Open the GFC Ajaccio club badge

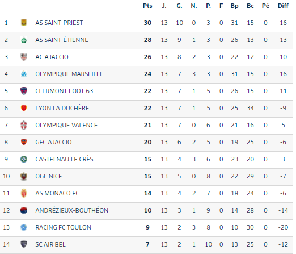click(x=24, y=142)
